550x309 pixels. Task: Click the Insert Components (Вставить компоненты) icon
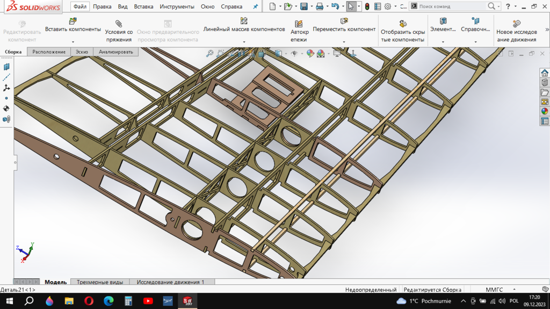tap(73, 21)
